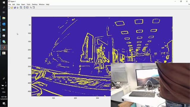
Task: Open the Edit menu
Action: 14,4
